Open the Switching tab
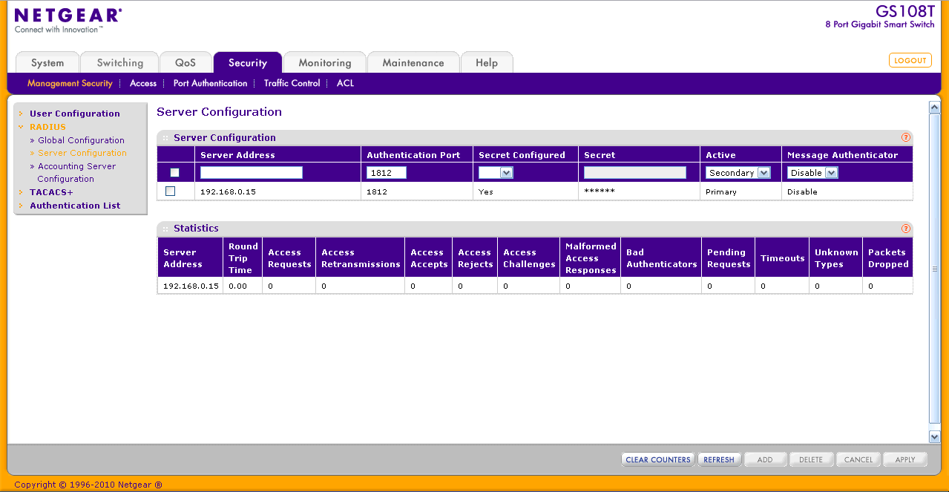The height and width of the screenshot is (492, 949). click(119, 63)
